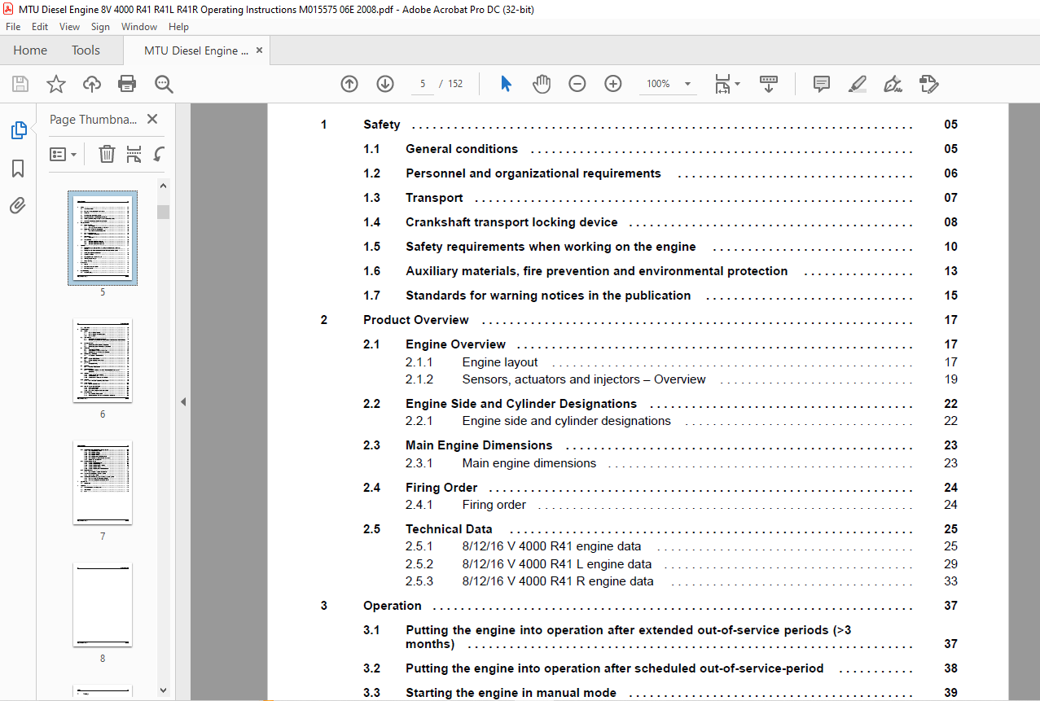Open the find text search tool

pos(164,84)
